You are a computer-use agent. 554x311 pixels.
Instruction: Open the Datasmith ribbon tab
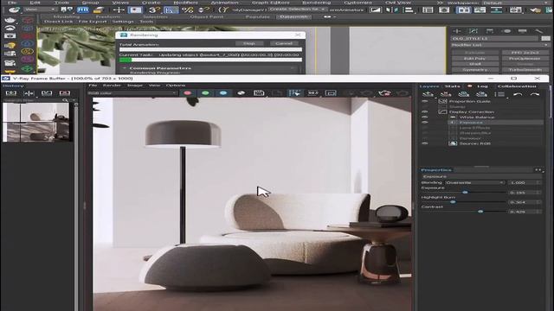coord(293,16)
